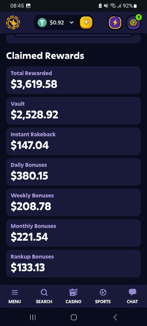Screen dimensions: 147x326
Task: Tap the casino logo at top left
Action: pos(13,23)
